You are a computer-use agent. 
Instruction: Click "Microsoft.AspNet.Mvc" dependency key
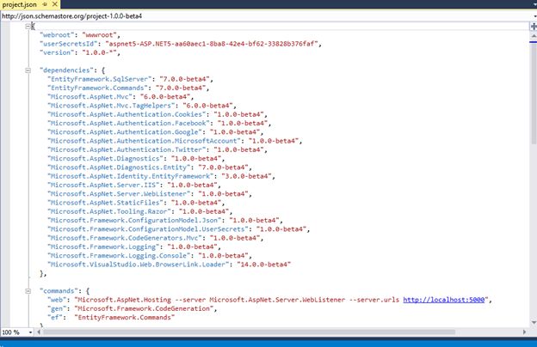pos(89,97)
